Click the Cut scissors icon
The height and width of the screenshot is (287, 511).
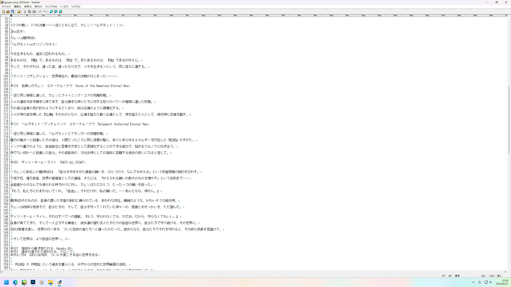pyautogui.click(x=25, y=11)
